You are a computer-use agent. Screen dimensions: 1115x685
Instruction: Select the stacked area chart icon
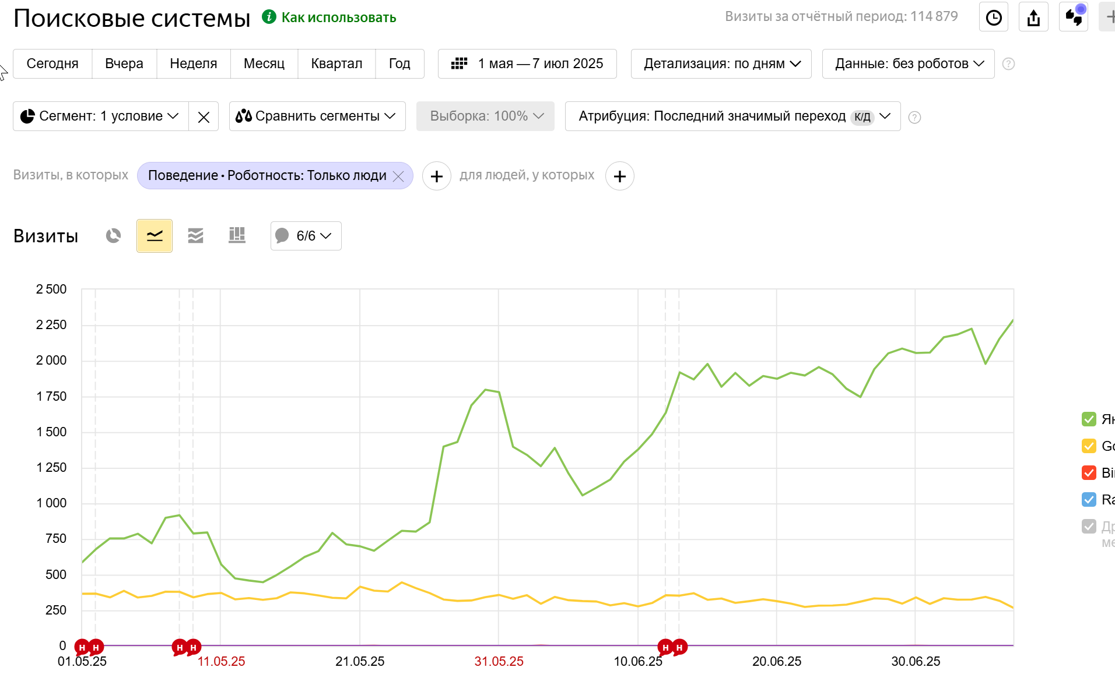click(195, 236)
